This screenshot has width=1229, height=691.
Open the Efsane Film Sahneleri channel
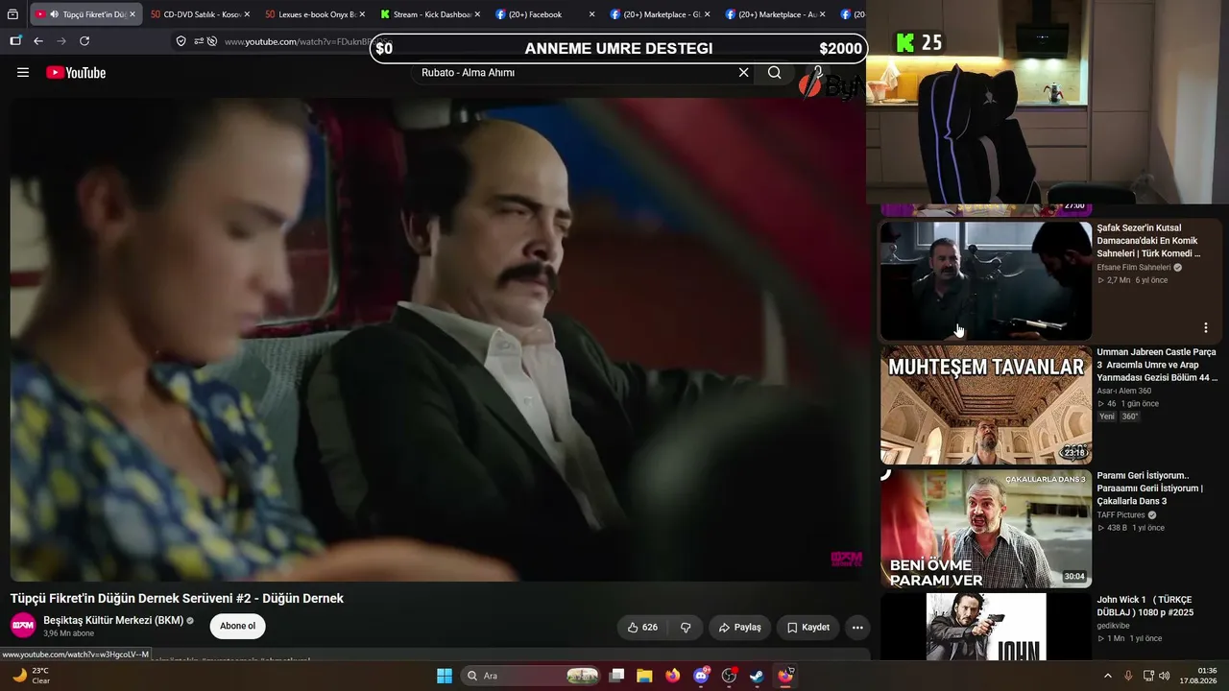pyautogui.click(x=1134, y=267)
